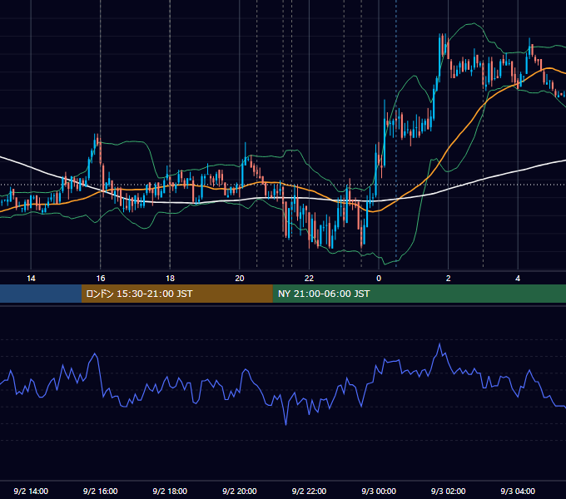Click the 9/2 22:00 label on the lower time axis
The image size is (566, 499).
coord(309,491)
